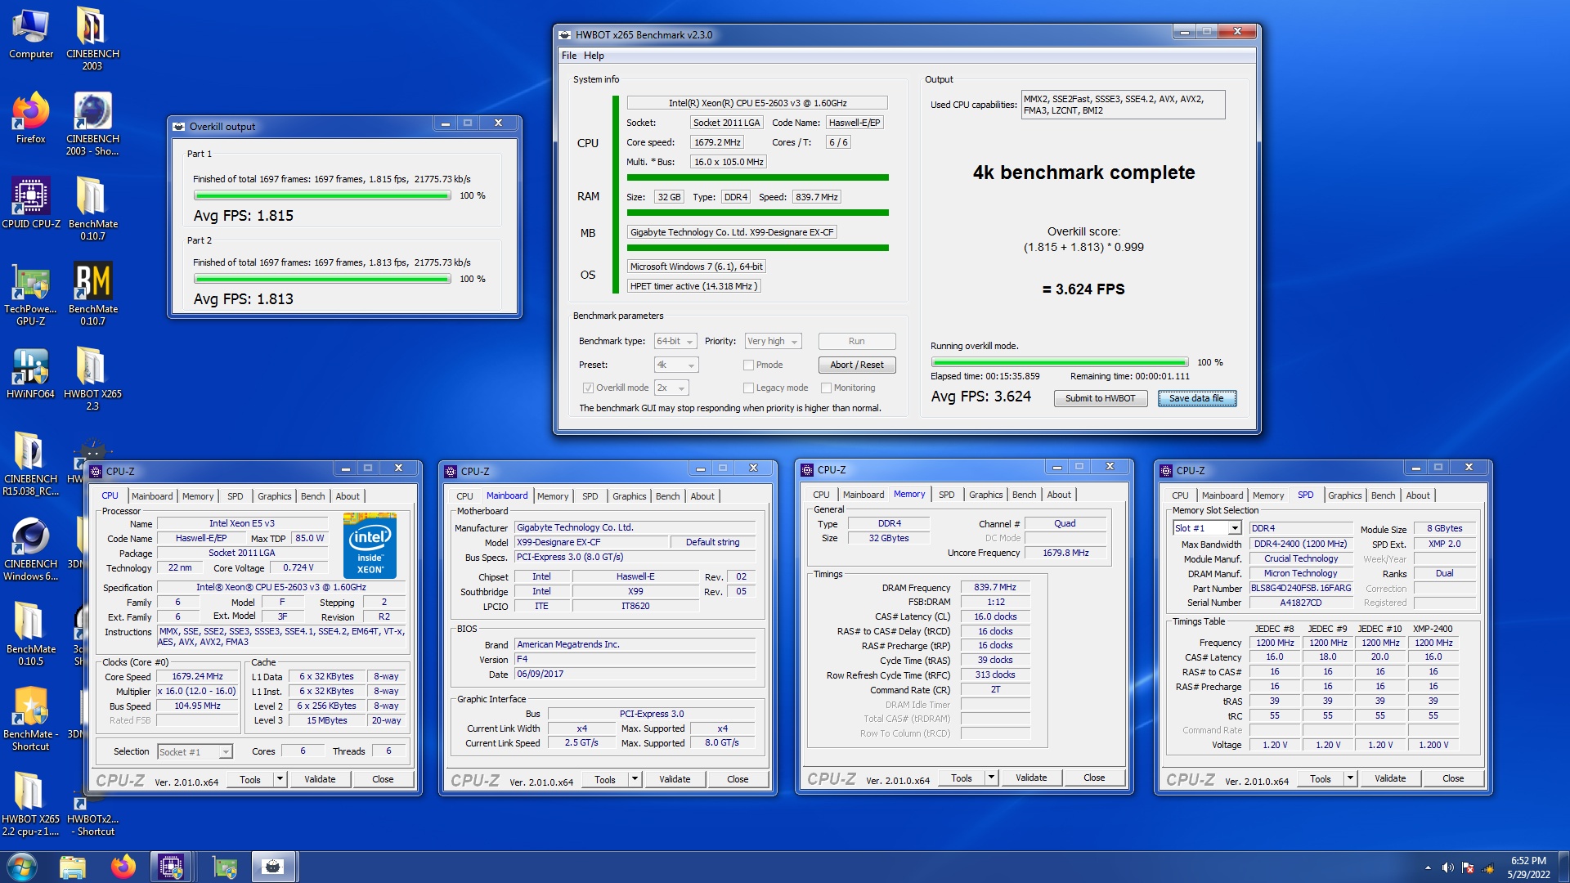Launch HWiNFO64 desktop icon

(x=31, y=373)
